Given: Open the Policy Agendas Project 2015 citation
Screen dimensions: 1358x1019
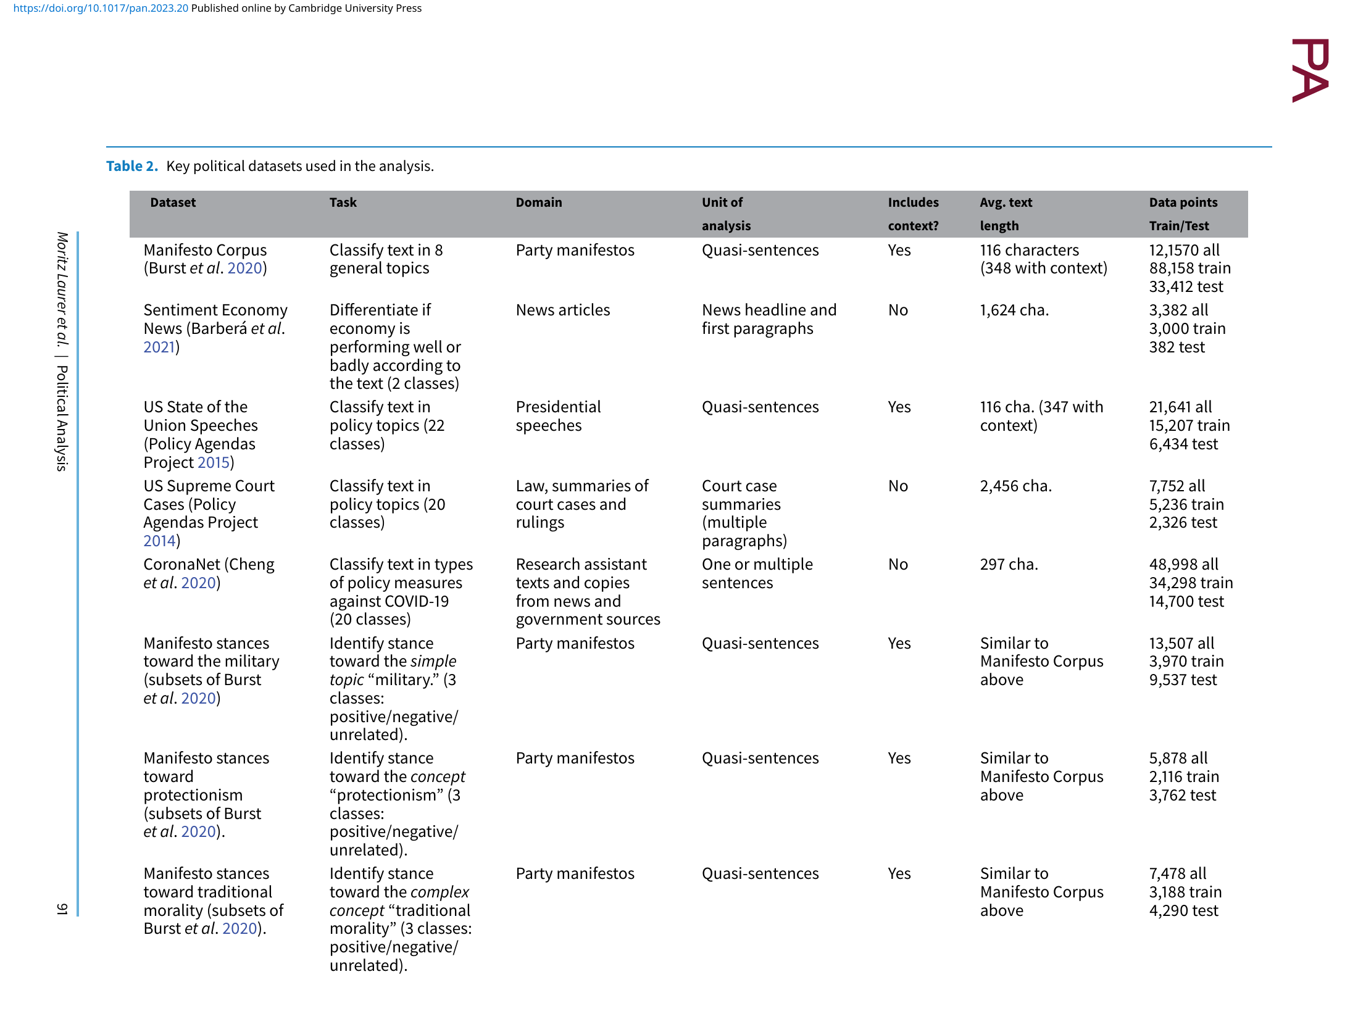Looking at the screenshot, I should coord(214,463).
